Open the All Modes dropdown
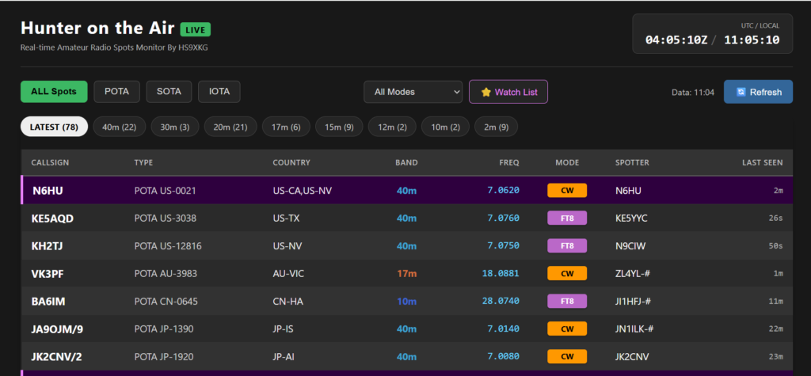This screenshot has height=376, width=811. (x=413, y=92)
